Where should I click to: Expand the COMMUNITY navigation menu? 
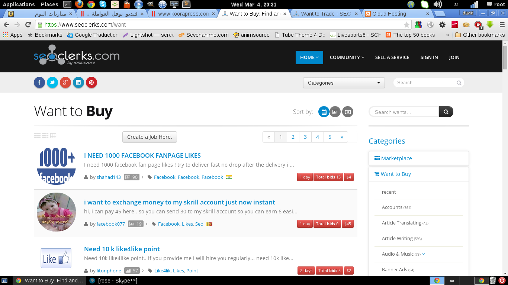tap(347, 58)
